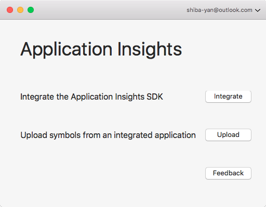Open the Feedback button
Image resolution: width=266 pixels, height=207 pixels.
(228, 173)
